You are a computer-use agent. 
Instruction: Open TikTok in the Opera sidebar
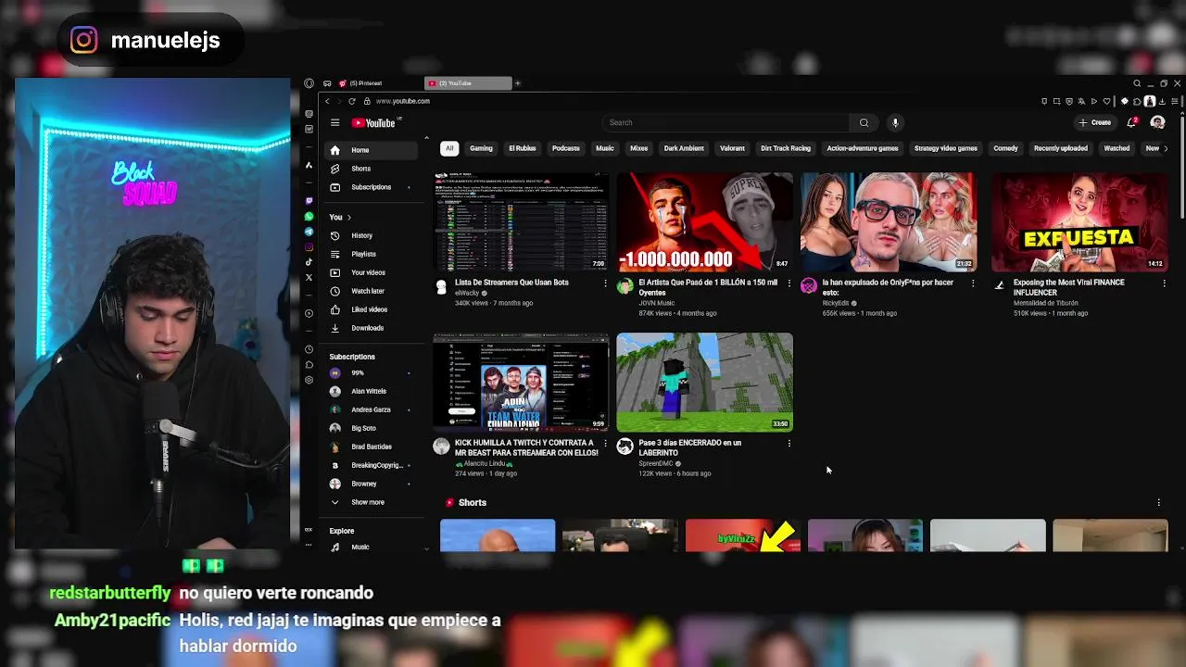click(309, 262)
